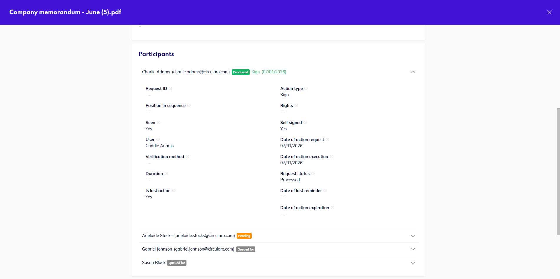Close the Company memorandum document dialog
560x279 pixels.
549,12
